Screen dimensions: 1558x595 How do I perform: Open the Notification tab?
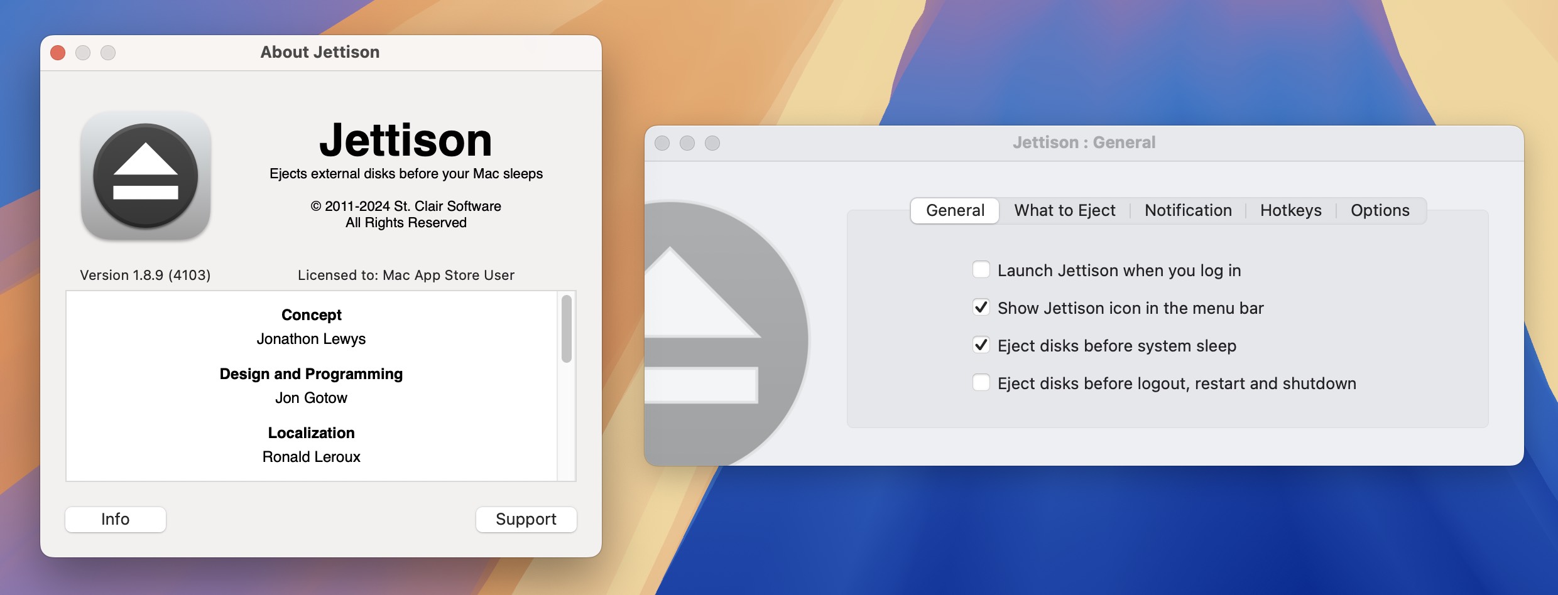1188,210
